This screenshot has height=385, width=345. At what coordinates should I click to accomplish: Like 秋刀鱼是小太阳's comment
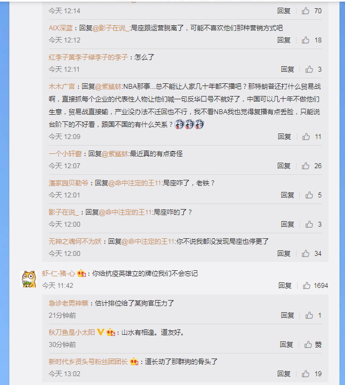click(x=308, y=345)
